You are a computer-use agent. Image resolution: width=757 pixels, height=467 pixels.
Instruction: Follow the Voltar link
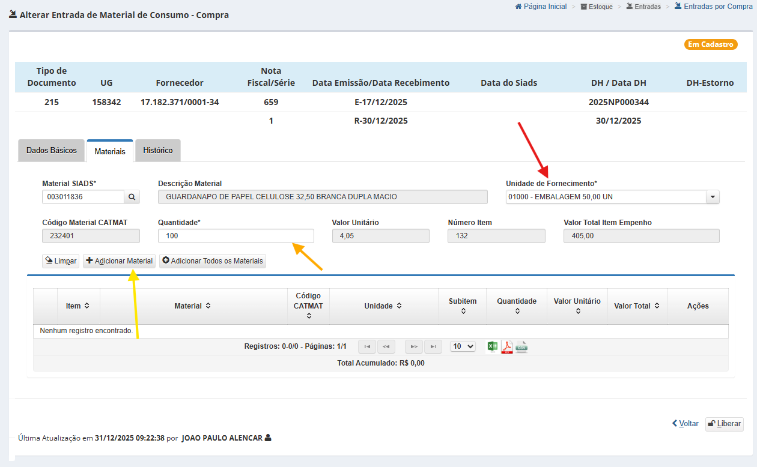click(686, 424)
